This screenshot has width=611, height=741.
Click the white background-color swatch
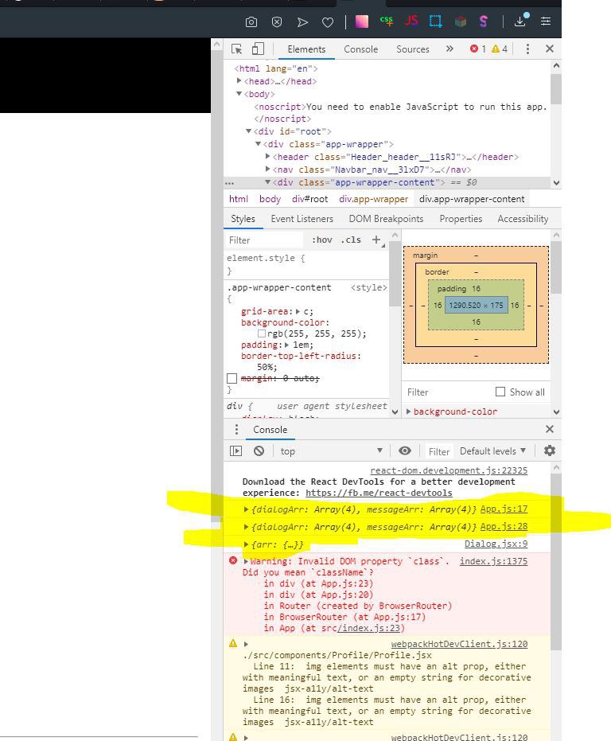(x=262, y=333)
